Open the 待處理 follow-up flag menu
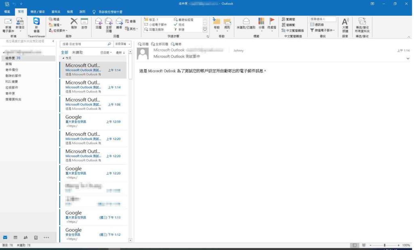 click(272, 24)
